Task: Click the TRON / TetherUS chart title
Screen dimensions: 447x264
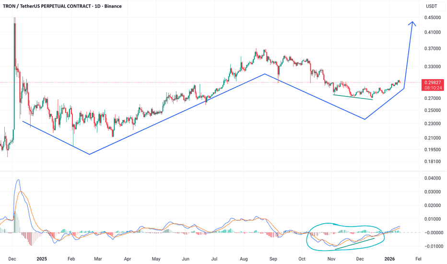Action: [x=62, y=6]
